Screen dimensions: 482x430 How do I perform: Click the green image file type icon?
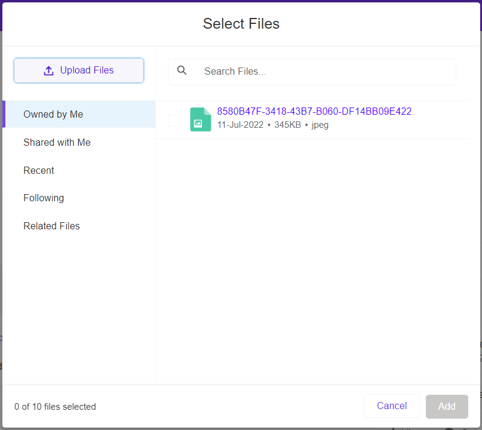coord(200,119)
